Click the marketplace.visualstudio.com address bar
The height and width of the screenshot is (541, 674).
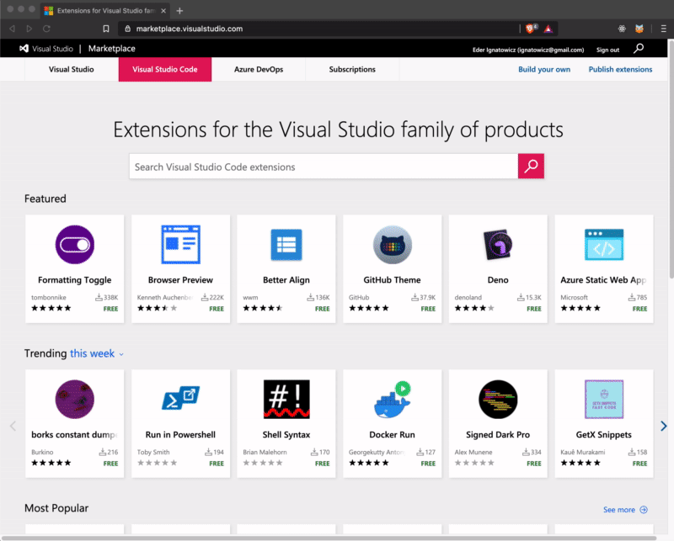pos(318,29)
